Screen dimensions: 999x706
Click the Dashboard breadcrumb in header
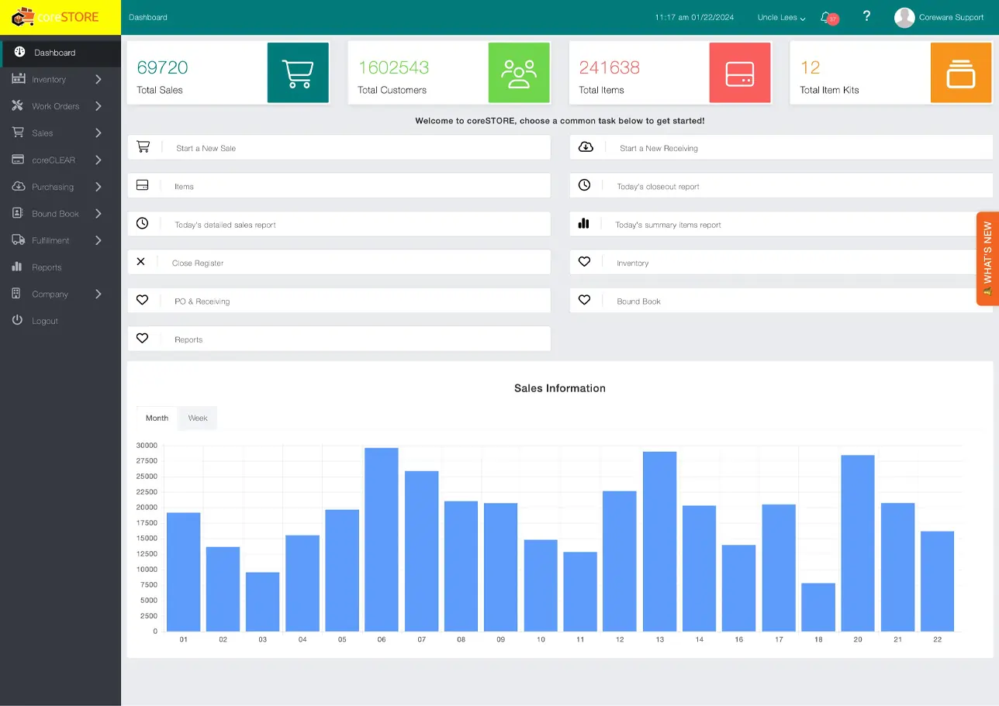coord(148,17)
